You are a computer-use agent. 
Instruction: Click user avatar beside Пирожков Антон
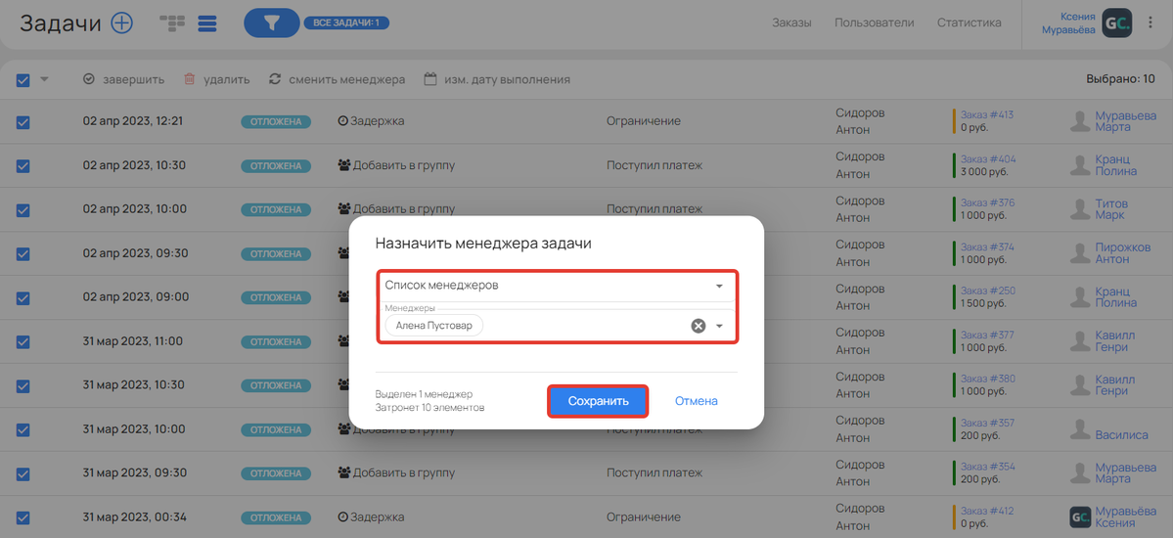(x=1079, y=253)
